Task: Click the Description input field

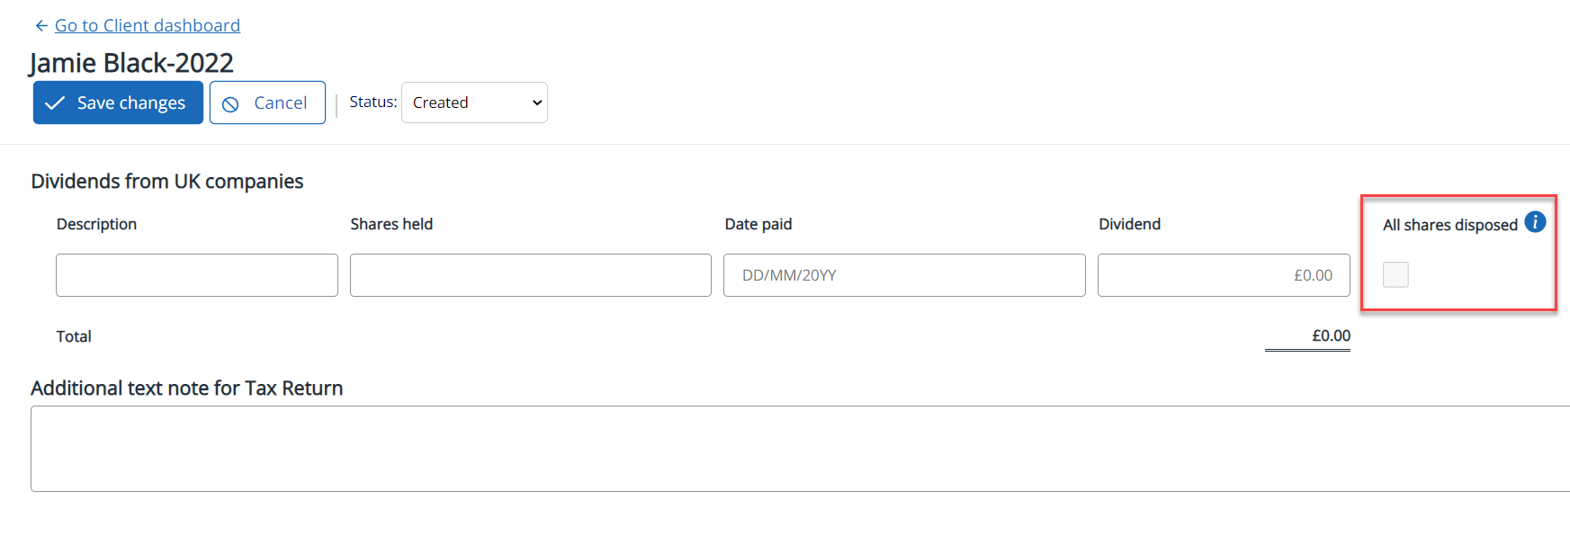Action: (197, 275)
